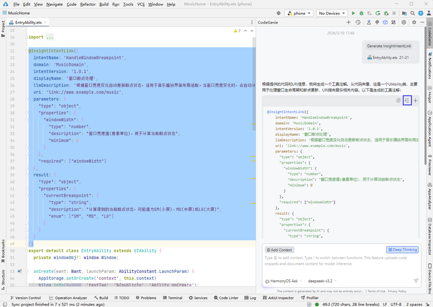
Task: Open CodeGenie chat history clock icon
Action: (358, 22)
